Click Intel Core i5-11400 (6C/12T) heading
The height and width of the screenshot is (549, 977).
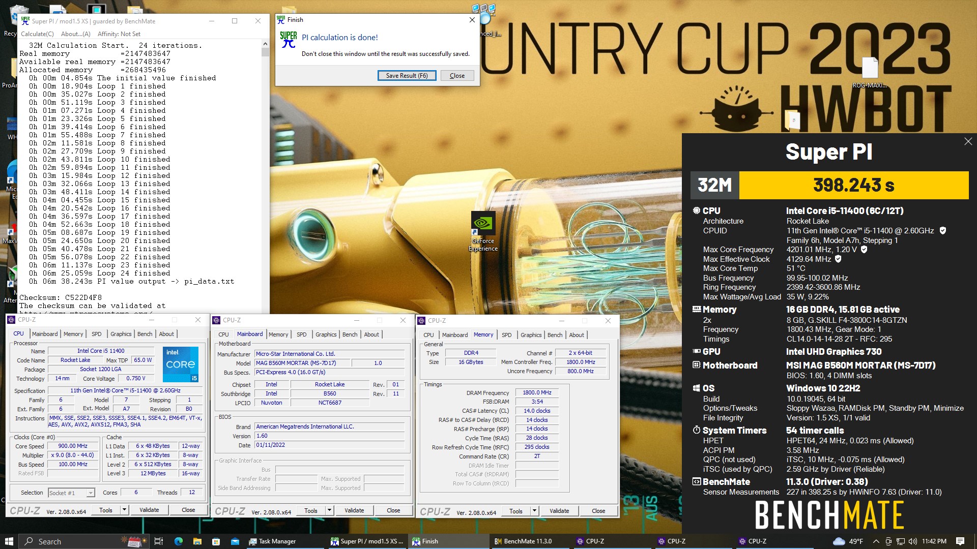pos(845,210)
